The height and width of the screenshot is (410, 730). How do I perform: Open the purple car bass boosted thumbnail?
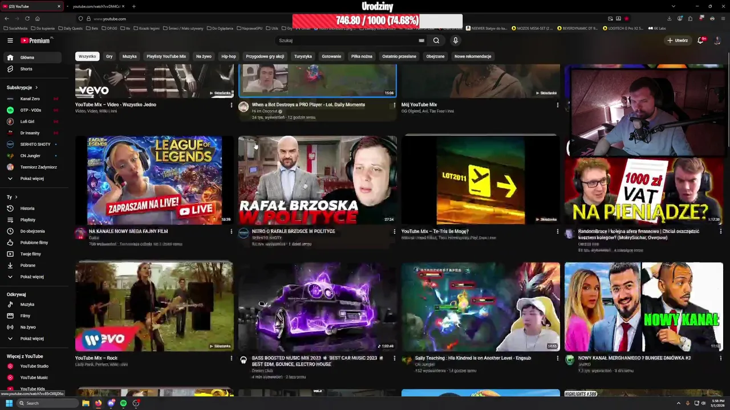click(x=317, y=306)
